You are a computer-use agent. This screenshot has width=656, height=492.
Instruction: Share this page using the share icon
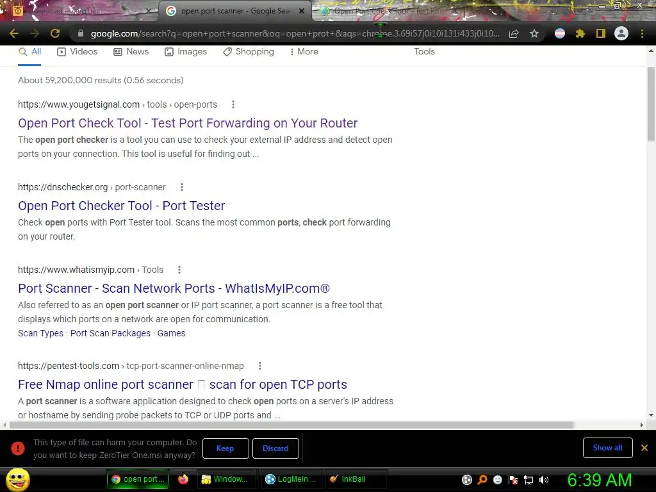(514, 33)
